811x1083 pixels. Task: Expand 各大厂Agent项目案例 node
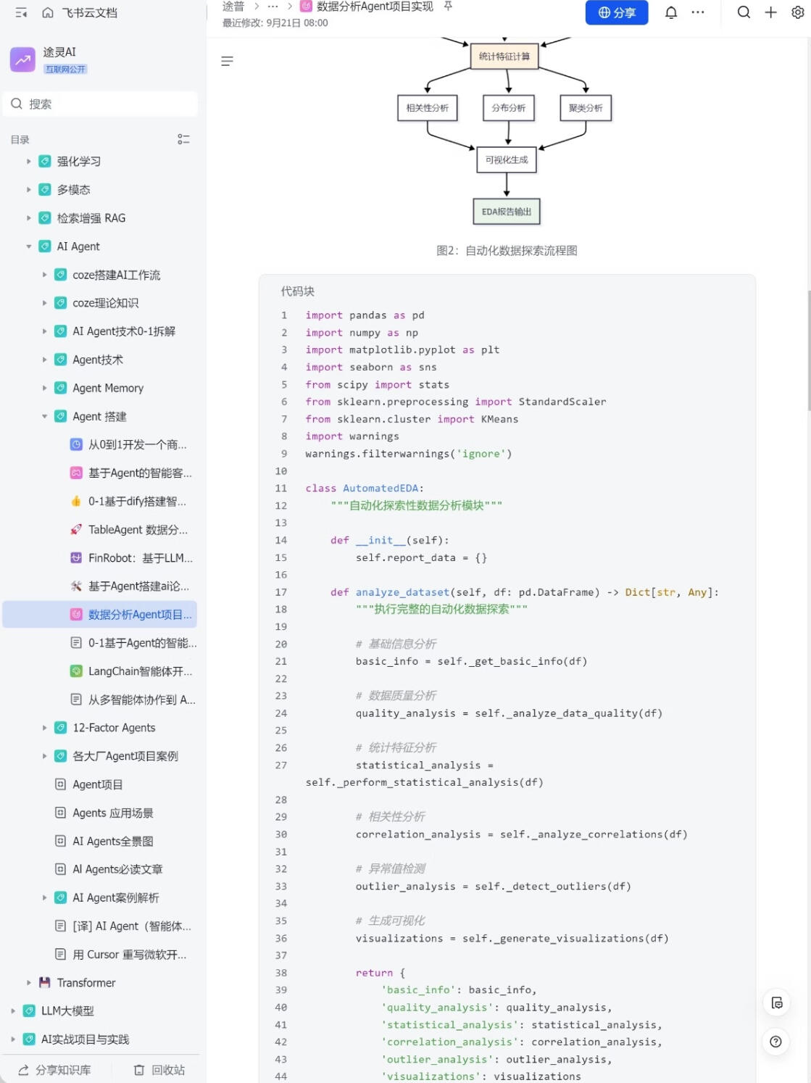coord(44,756)
